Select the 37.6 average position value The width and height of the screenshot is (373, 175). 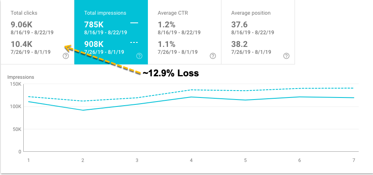tap(239, 24)
